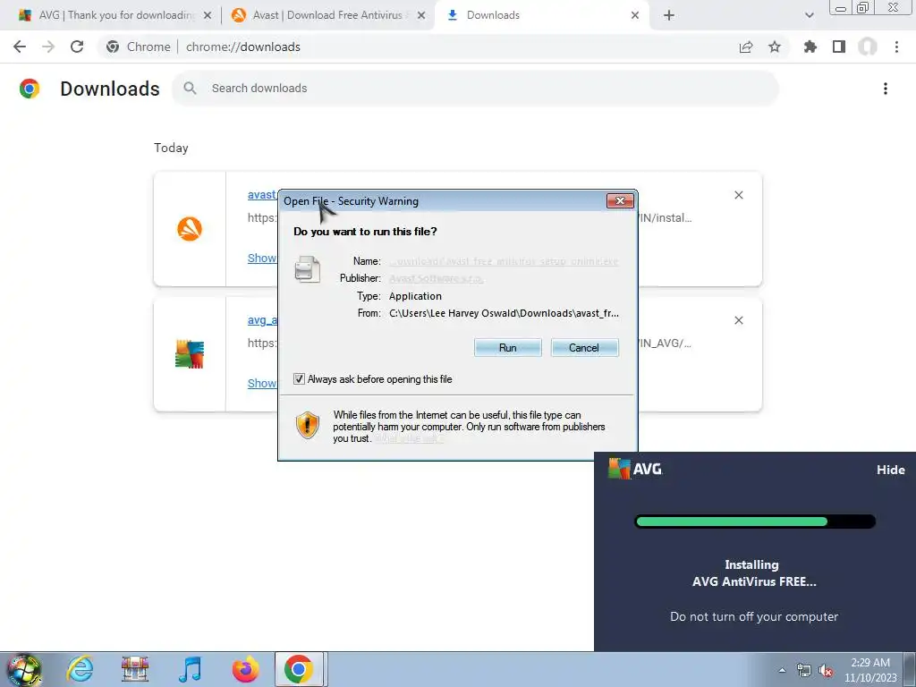Open the Extensions puzzle icon
916x687 pixels.
pyautogui.click(x=810, y=47)
